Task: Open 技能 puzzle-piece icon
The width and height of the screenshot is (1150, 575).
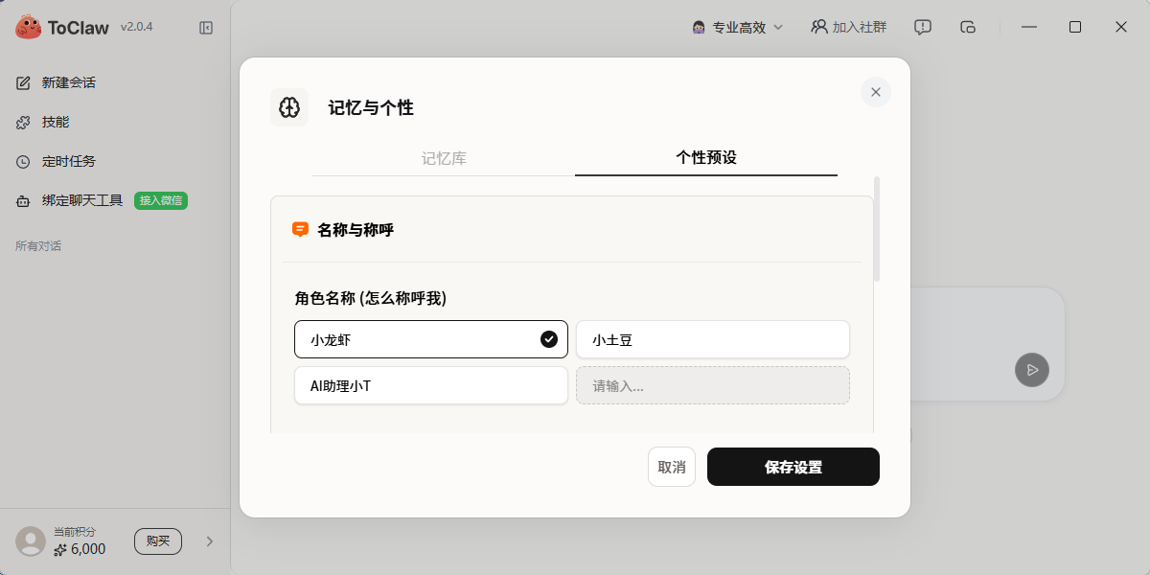Action: pyautogui.click(x=24, y=123)
